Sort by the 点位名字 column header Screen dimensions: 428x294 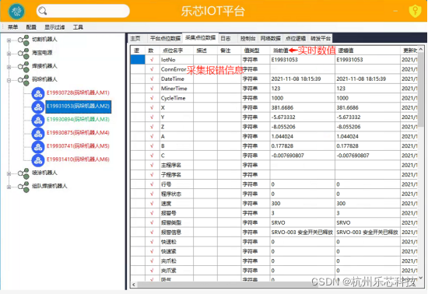[177, 51]
